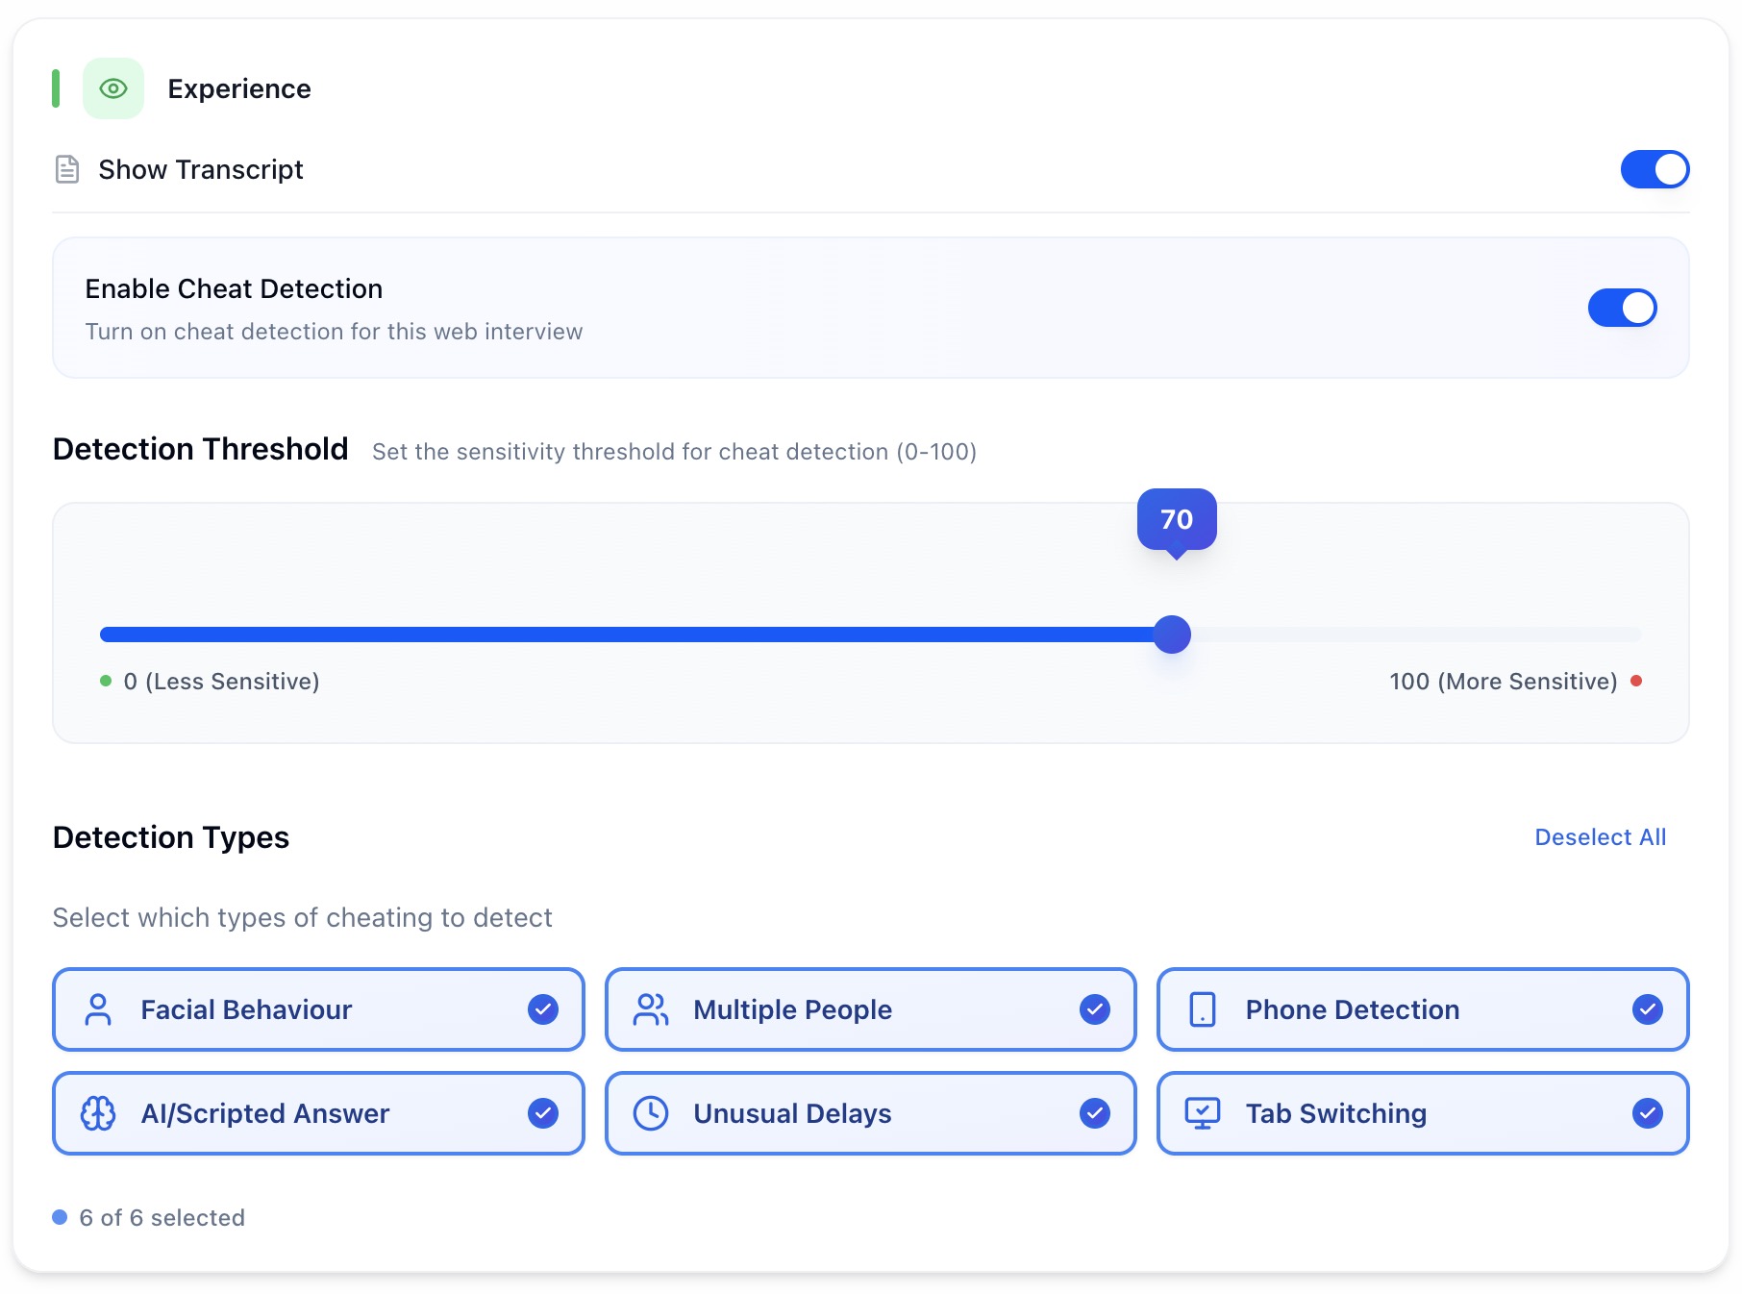This screenshot has width=1742, height=1294.
Task: Click the unfilled slider track near 100
Action: [1586, 635]
